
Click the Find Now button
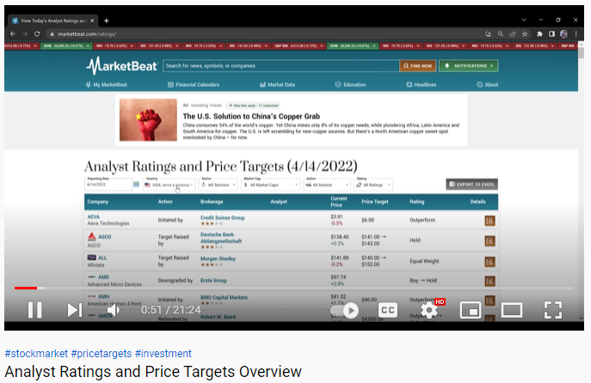click(417, 66)
